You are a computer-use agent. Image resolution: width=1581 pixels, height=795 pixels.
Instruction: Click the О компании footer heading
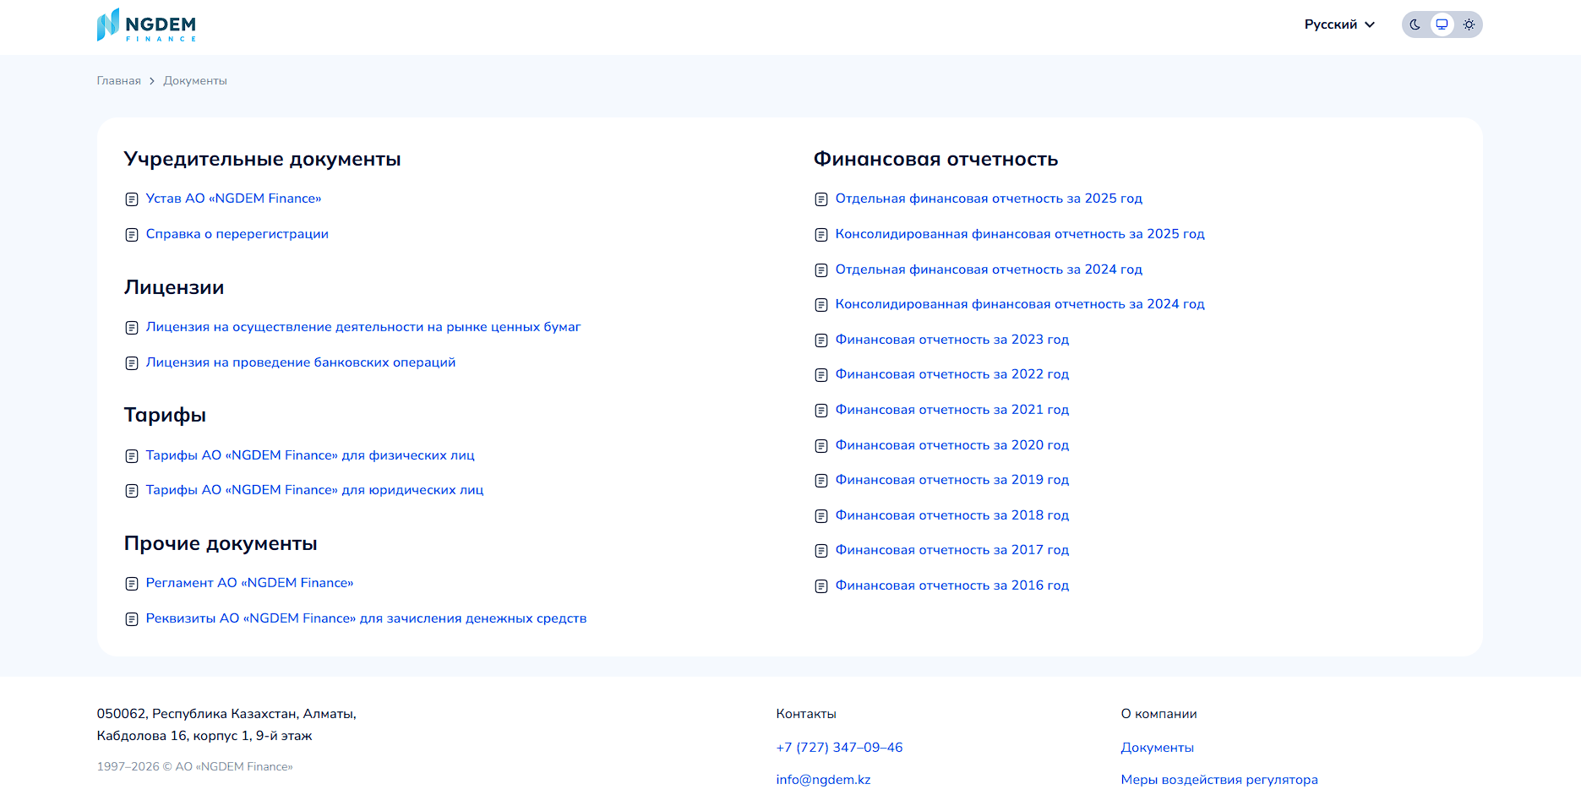coord(1158,714)
